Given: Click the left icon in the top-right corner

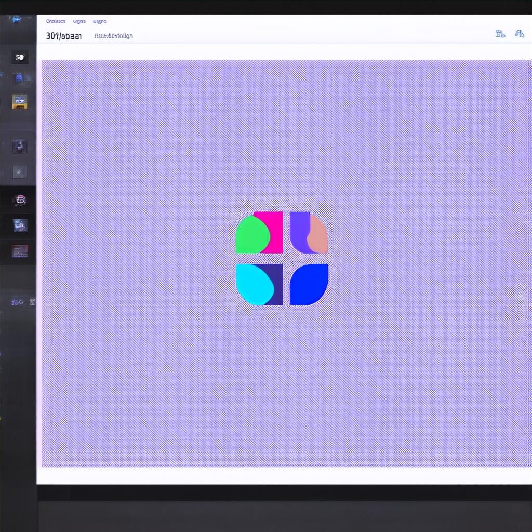Looking at the screenshot, I should click(x=500, y=34).
